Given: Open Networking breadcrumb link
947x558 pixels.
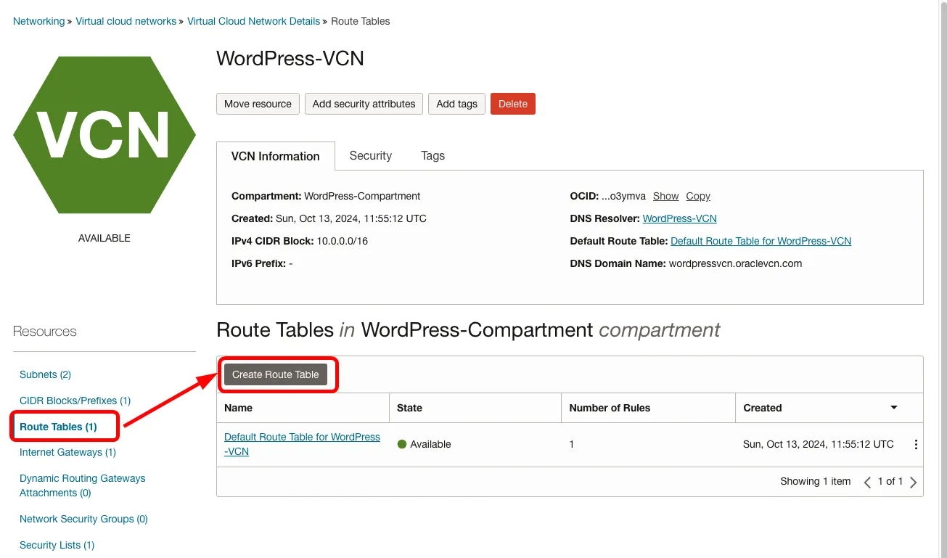Looking at the screenshot, I should tap(39, 22).
